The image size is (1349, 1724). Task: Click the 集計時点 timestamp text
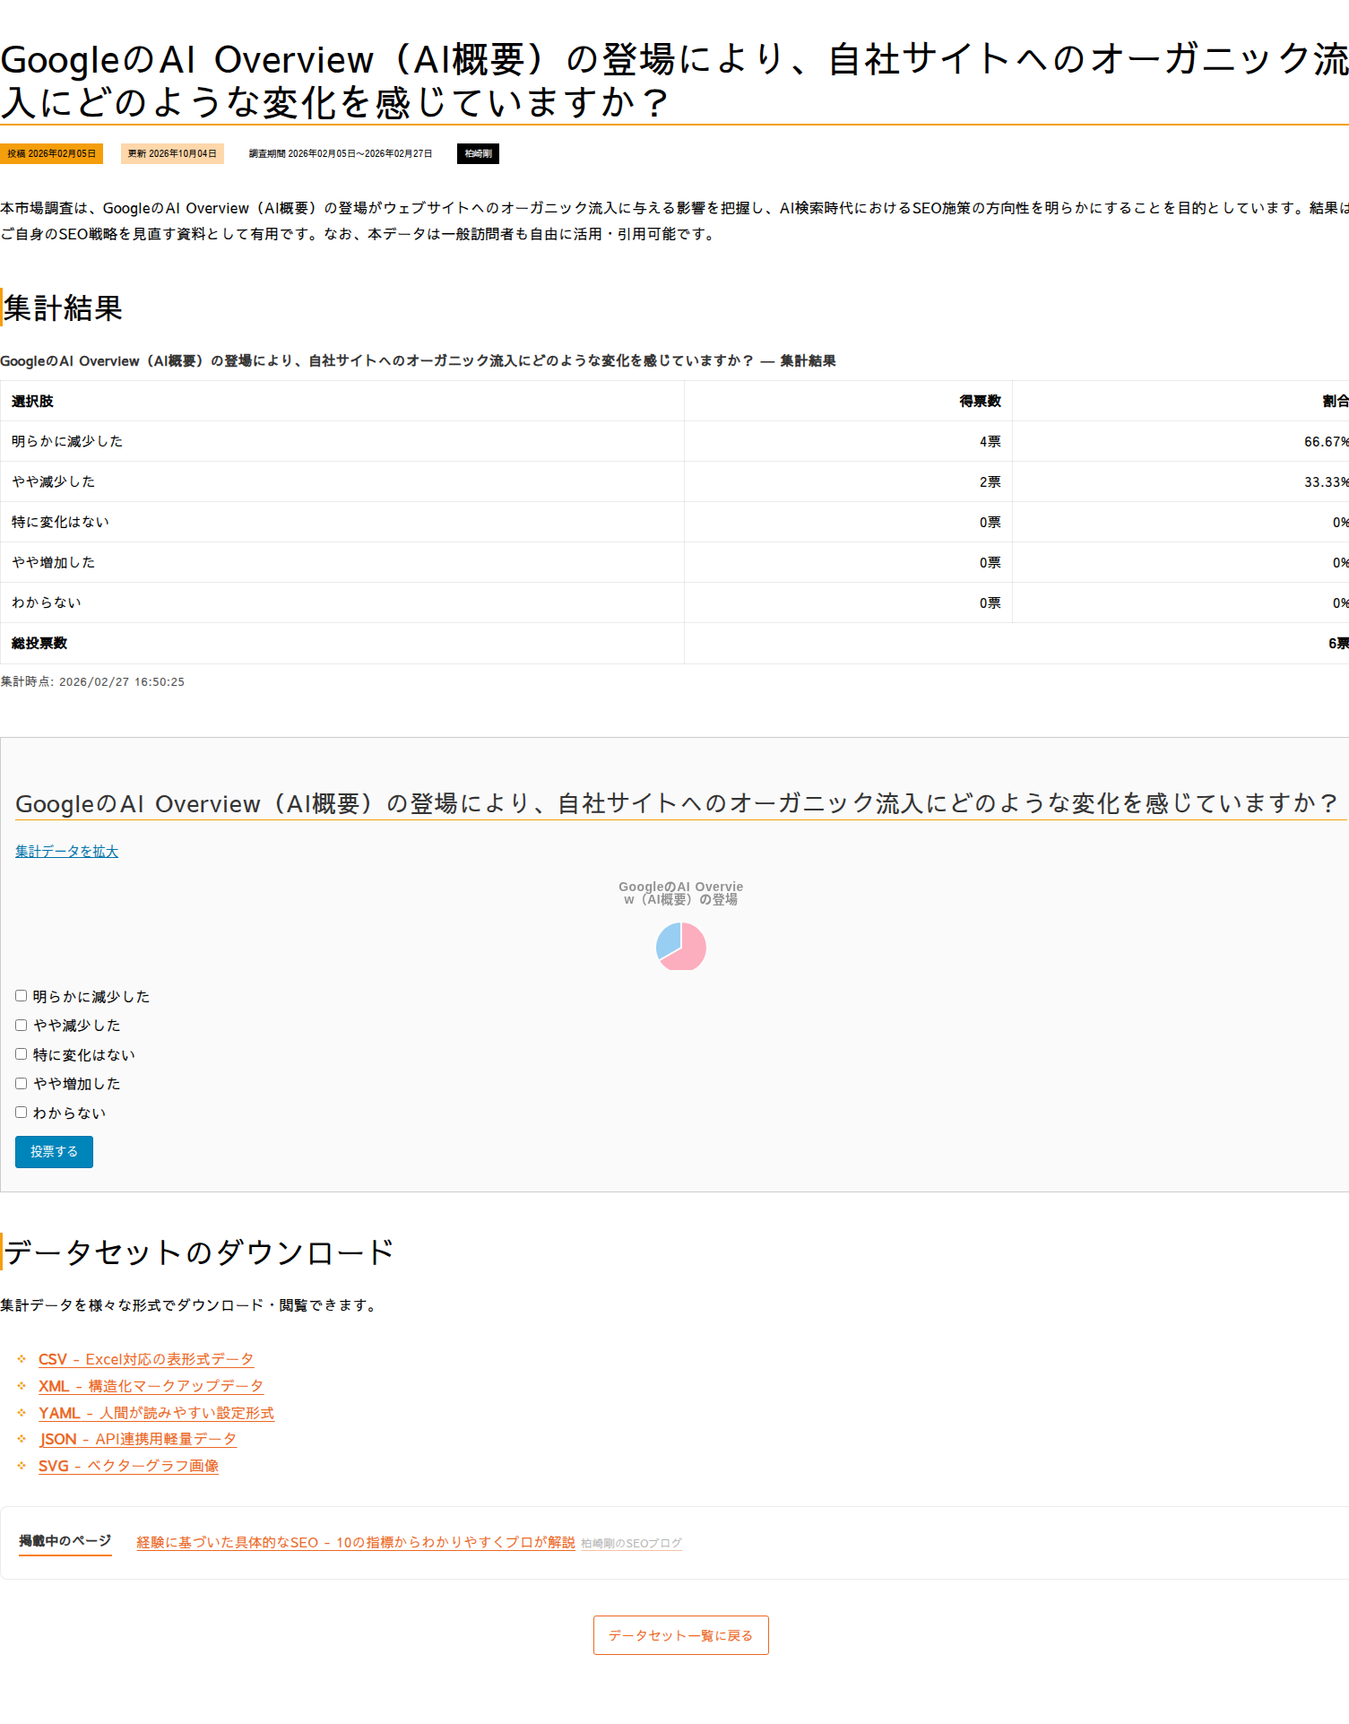(x=92, y=681)
